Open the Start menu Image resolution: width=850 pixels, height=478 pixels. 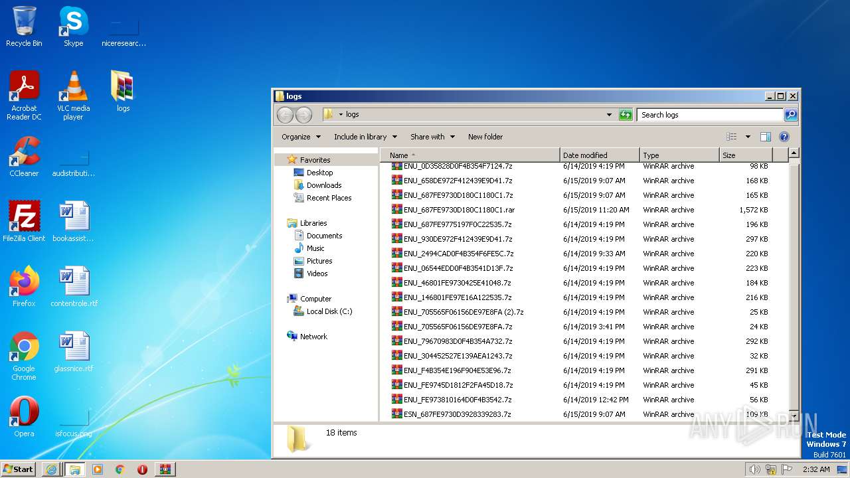18,469
